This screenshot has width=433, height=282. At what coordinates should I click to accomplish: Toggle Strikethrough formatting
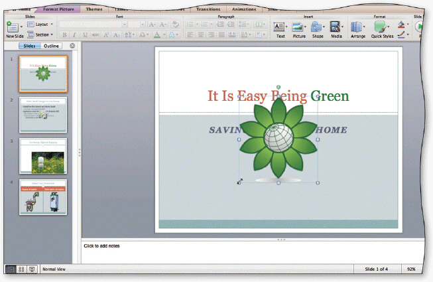point(95,35)
